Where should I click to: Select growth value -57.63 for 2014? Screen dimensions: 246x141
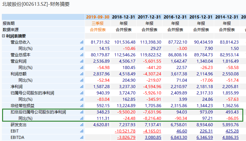(233, 100)
